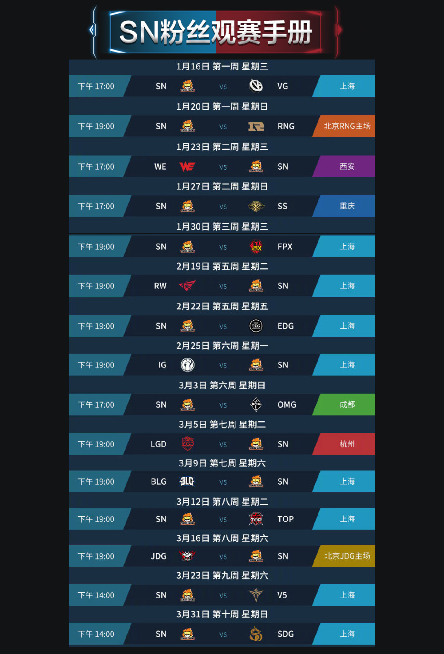Select the 1月16日 第一周 date header
The height and width of the screenshot is (654, 444).
pyautogui.click(x=222, y=67)
